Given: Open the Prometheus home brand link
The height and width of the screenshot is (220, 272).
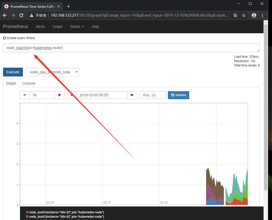Looking at the screenshot, I should click(x=15, y=27).
